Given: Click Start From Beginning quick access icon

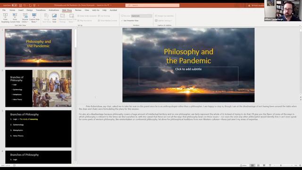Looking at the screenshot, I should click(x=34, y=5).
